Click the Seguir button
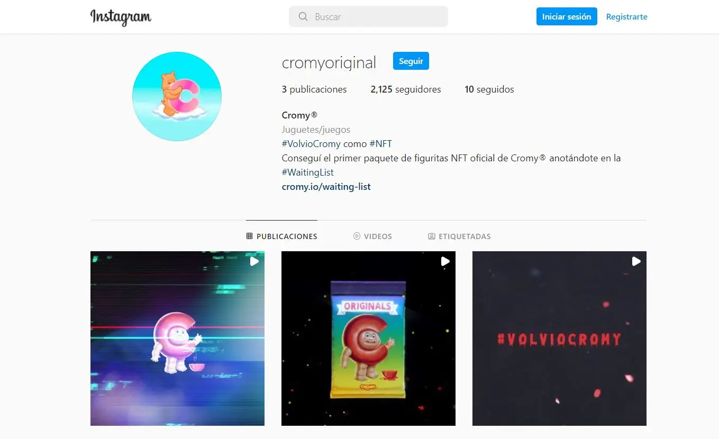Screen dimensions: 719x439 point(411,61)
